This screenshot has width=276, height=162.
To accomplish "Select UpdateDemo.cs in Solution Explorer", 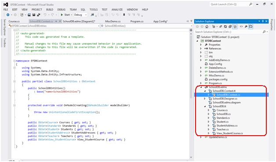I will point(218,137).
